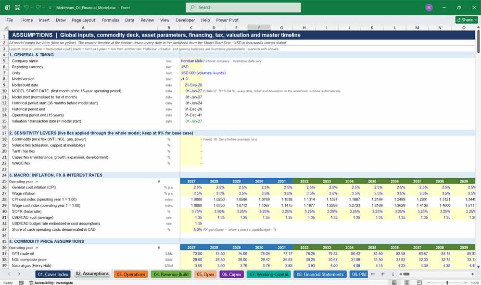The height and width of the screenshot is (285, 481).
Task: Click the macro recording status bar icon
Action: [x=21, y=283]
